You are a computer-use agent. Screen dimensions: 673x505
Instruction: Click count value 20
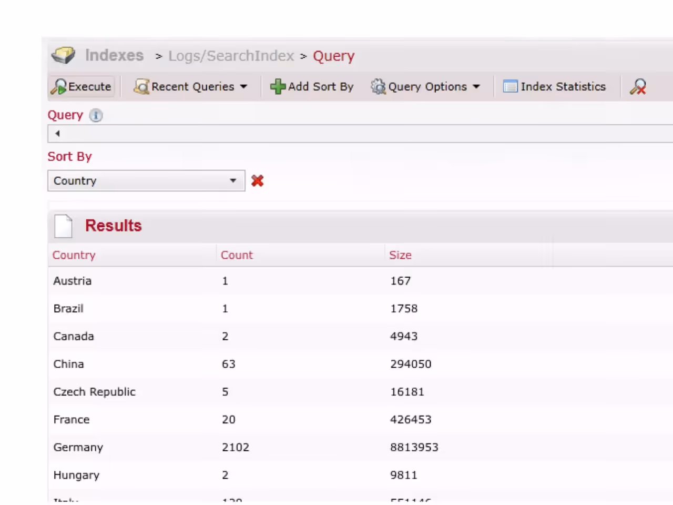click(229, 420)
